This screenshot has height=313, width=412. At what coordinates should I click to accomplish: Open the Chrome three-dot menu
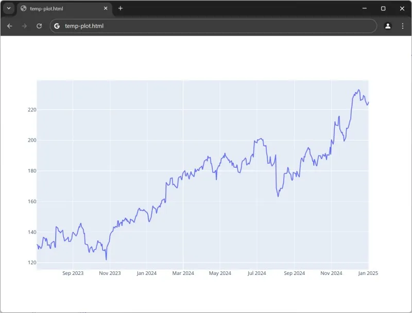403,26
